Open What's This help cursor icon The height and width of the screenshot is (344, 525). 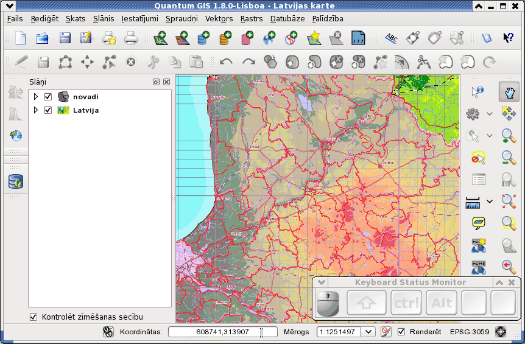(509, 38)
